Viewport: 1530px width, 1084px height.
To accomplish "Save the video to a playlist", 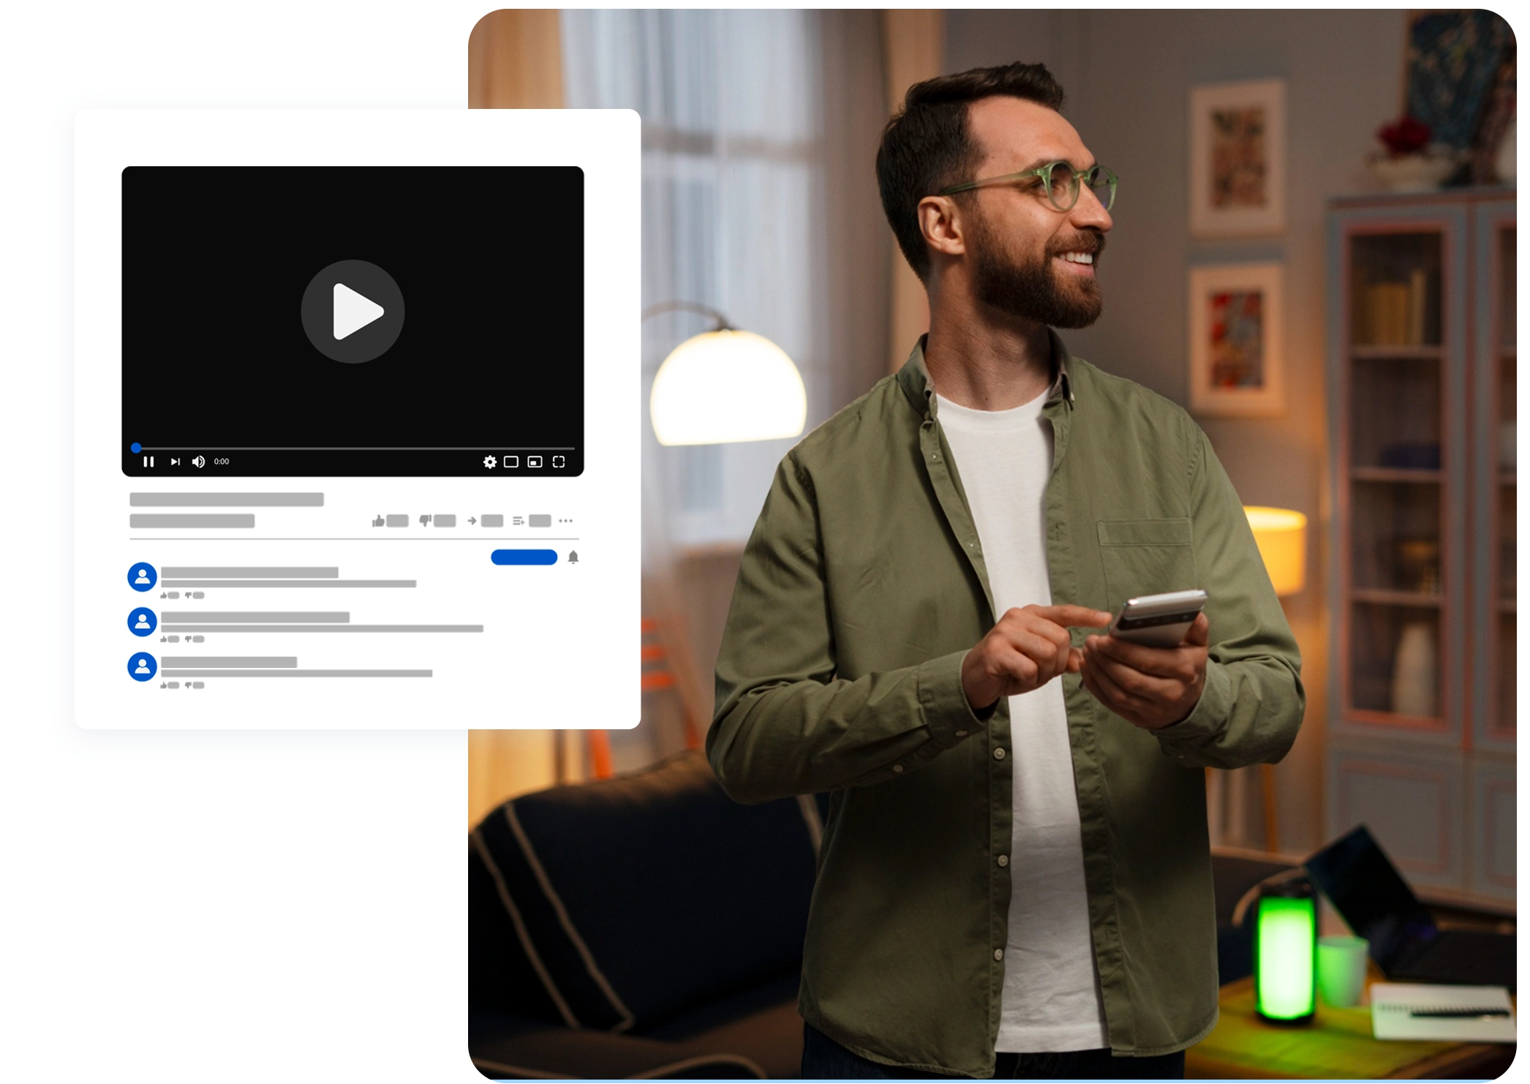I will click(519, 521).
